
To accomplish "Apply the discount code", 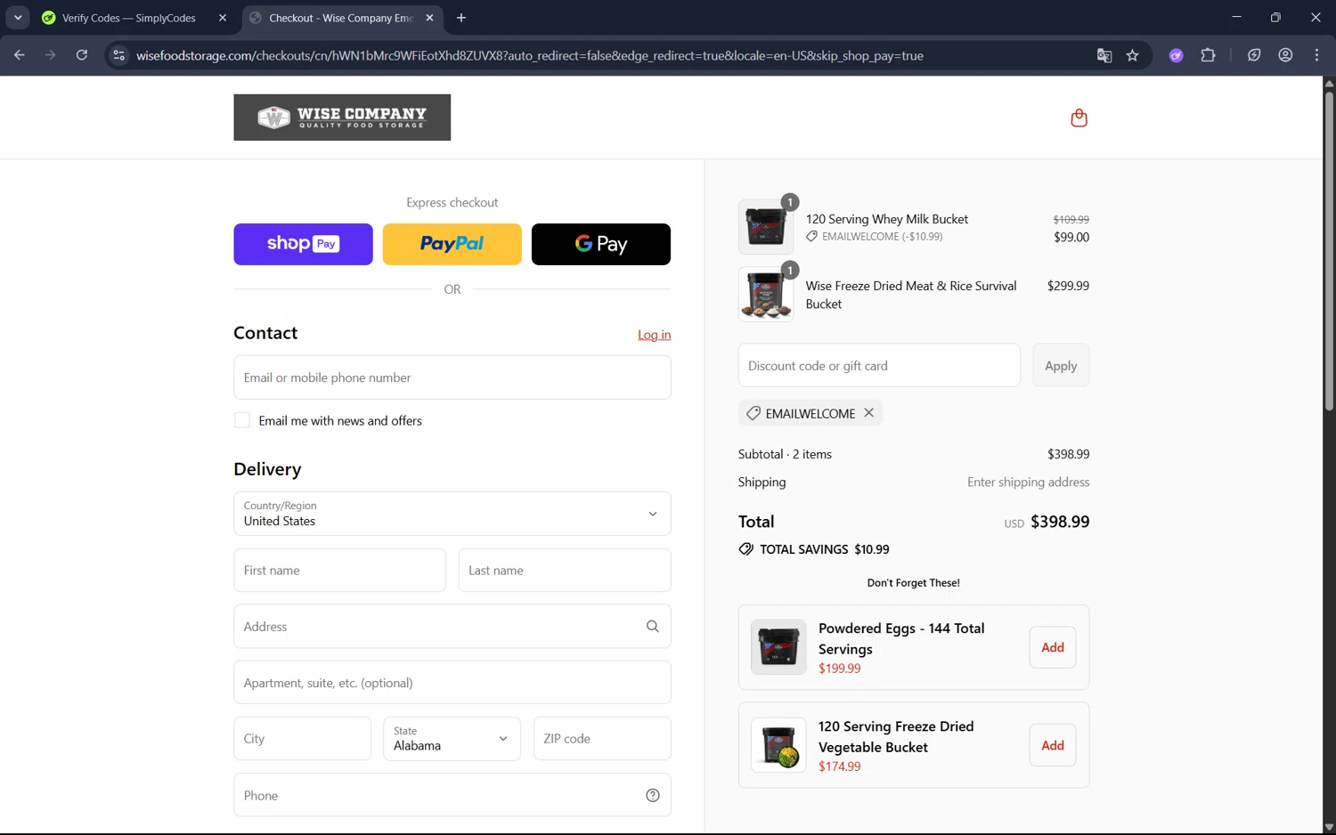I will coord(1061,366).
